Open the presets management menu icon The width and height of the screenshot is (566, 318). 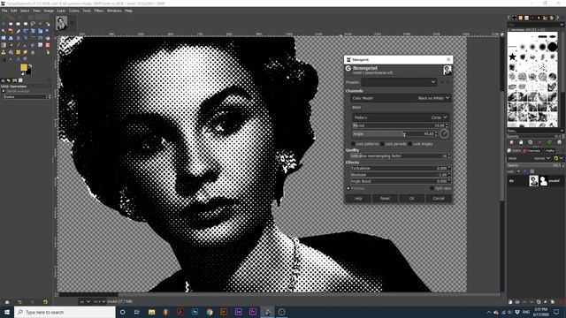tap(448, 82)
